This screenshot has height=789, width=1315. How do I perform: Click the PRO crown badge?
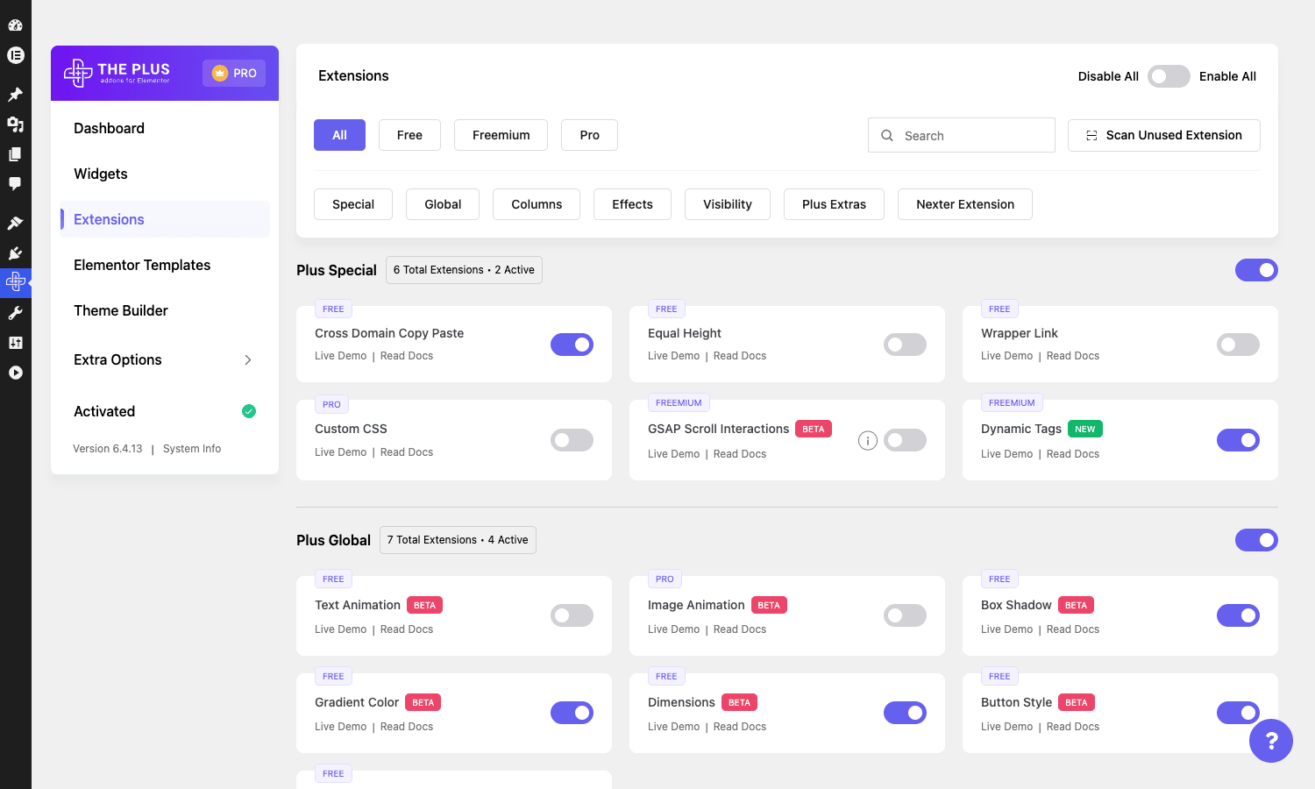click(x=234, y=73)
